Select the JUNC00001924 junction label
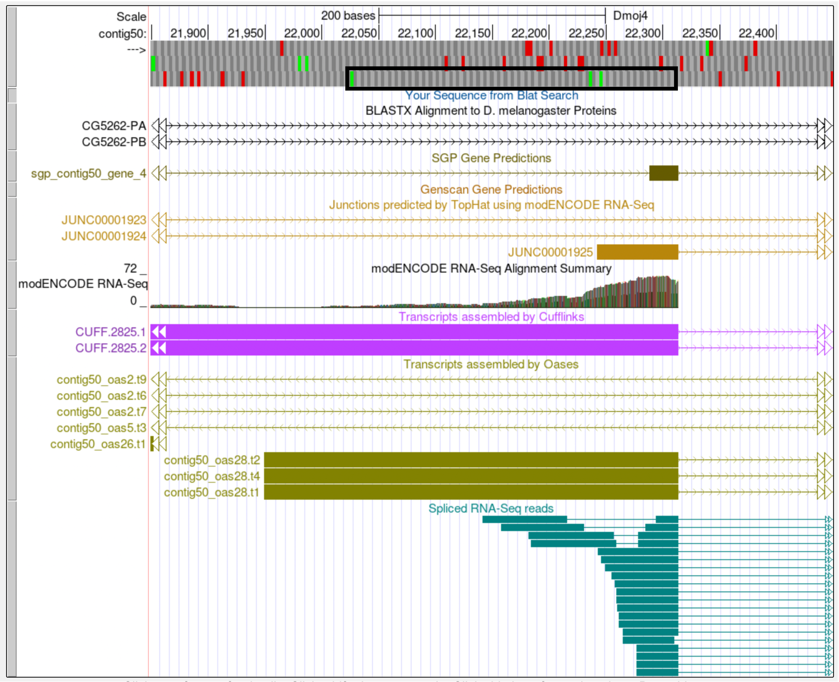The height and width of the screenshot is (682, 839). pyautogui.click(x=104, y=236)
